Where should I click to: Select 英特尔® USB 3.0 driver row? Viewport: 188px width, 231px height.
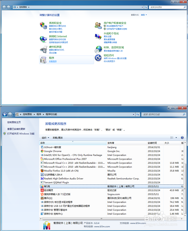[111, 206]
